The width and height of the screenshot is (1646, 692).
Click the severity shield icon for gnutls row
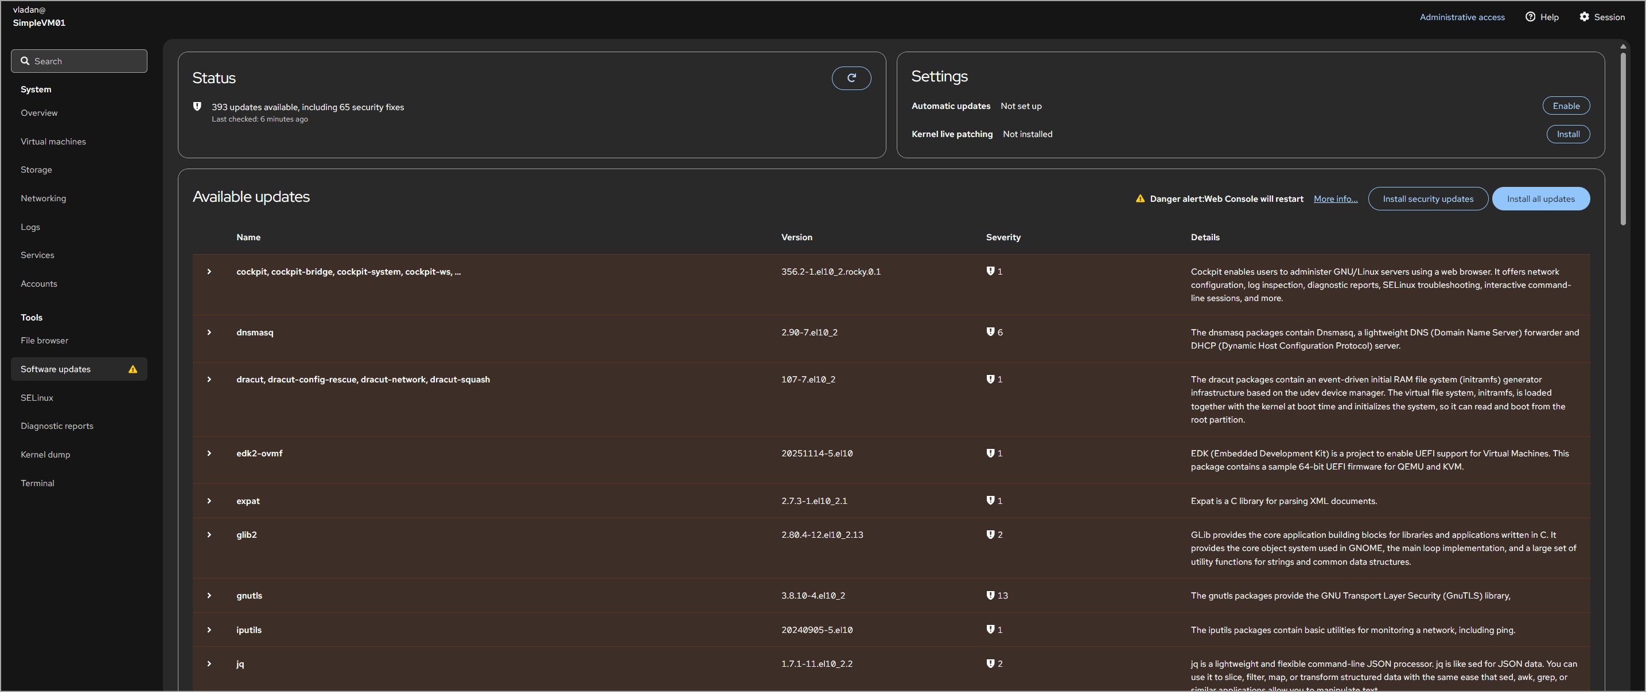click(x=990, y=595)
